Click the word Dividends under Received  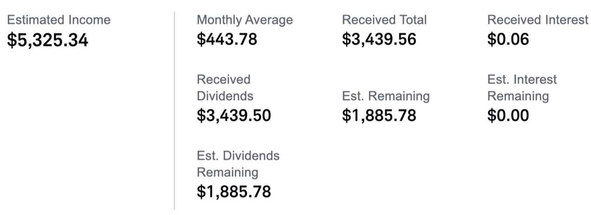(x=225, y=96)
